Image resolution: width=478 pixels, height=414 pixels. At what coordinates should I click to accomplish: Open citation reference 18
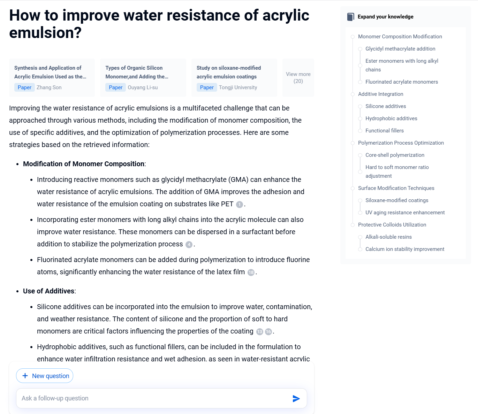pos(251,273)
